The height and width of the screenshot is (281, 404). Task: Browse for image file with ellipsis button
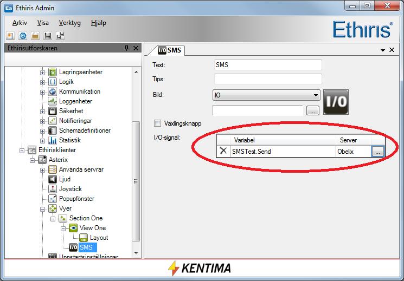[x=313, y=110]
